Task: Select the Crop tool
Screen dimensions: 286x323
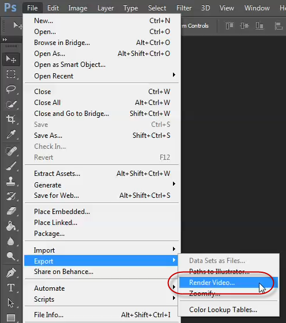Action: pyautogui.click(x=11, y=119)
